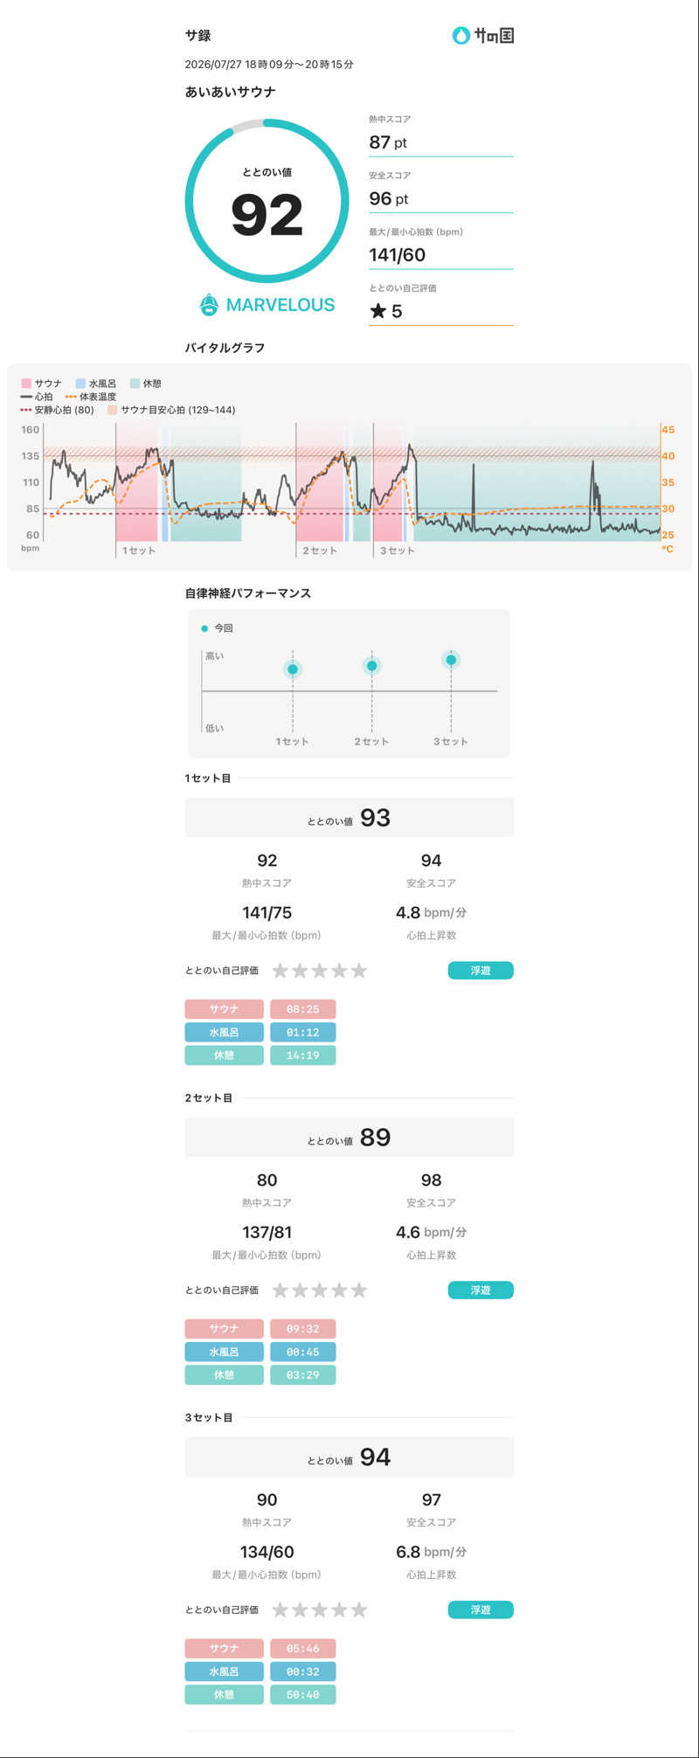699x1758 pixels.
Task: Select the ととのい値 92 circular gauge
Action: [x=266, y=201]
